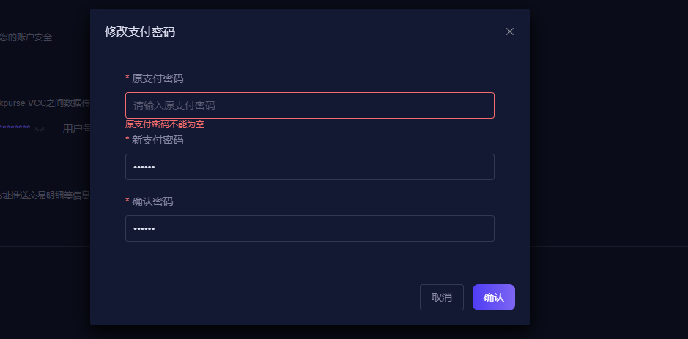Click into the 新支付密码 password field
This screenshot has width=688, height=339.
310,167
